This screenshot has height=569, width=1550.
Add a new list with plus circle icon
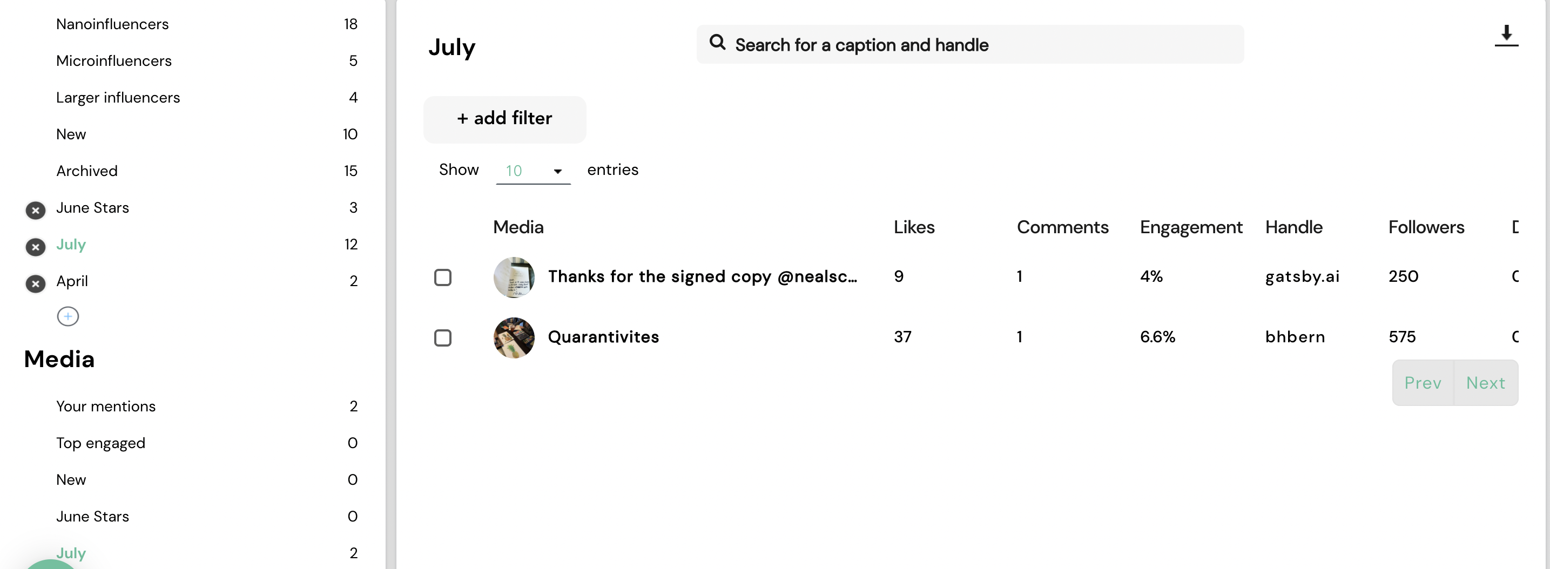coord(68,316)
